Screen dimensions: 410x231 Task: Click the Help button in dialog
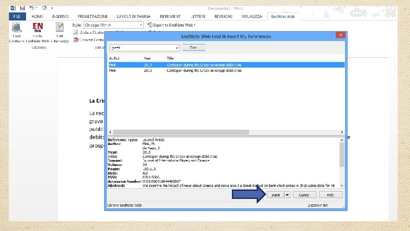[x=331, y=195]
